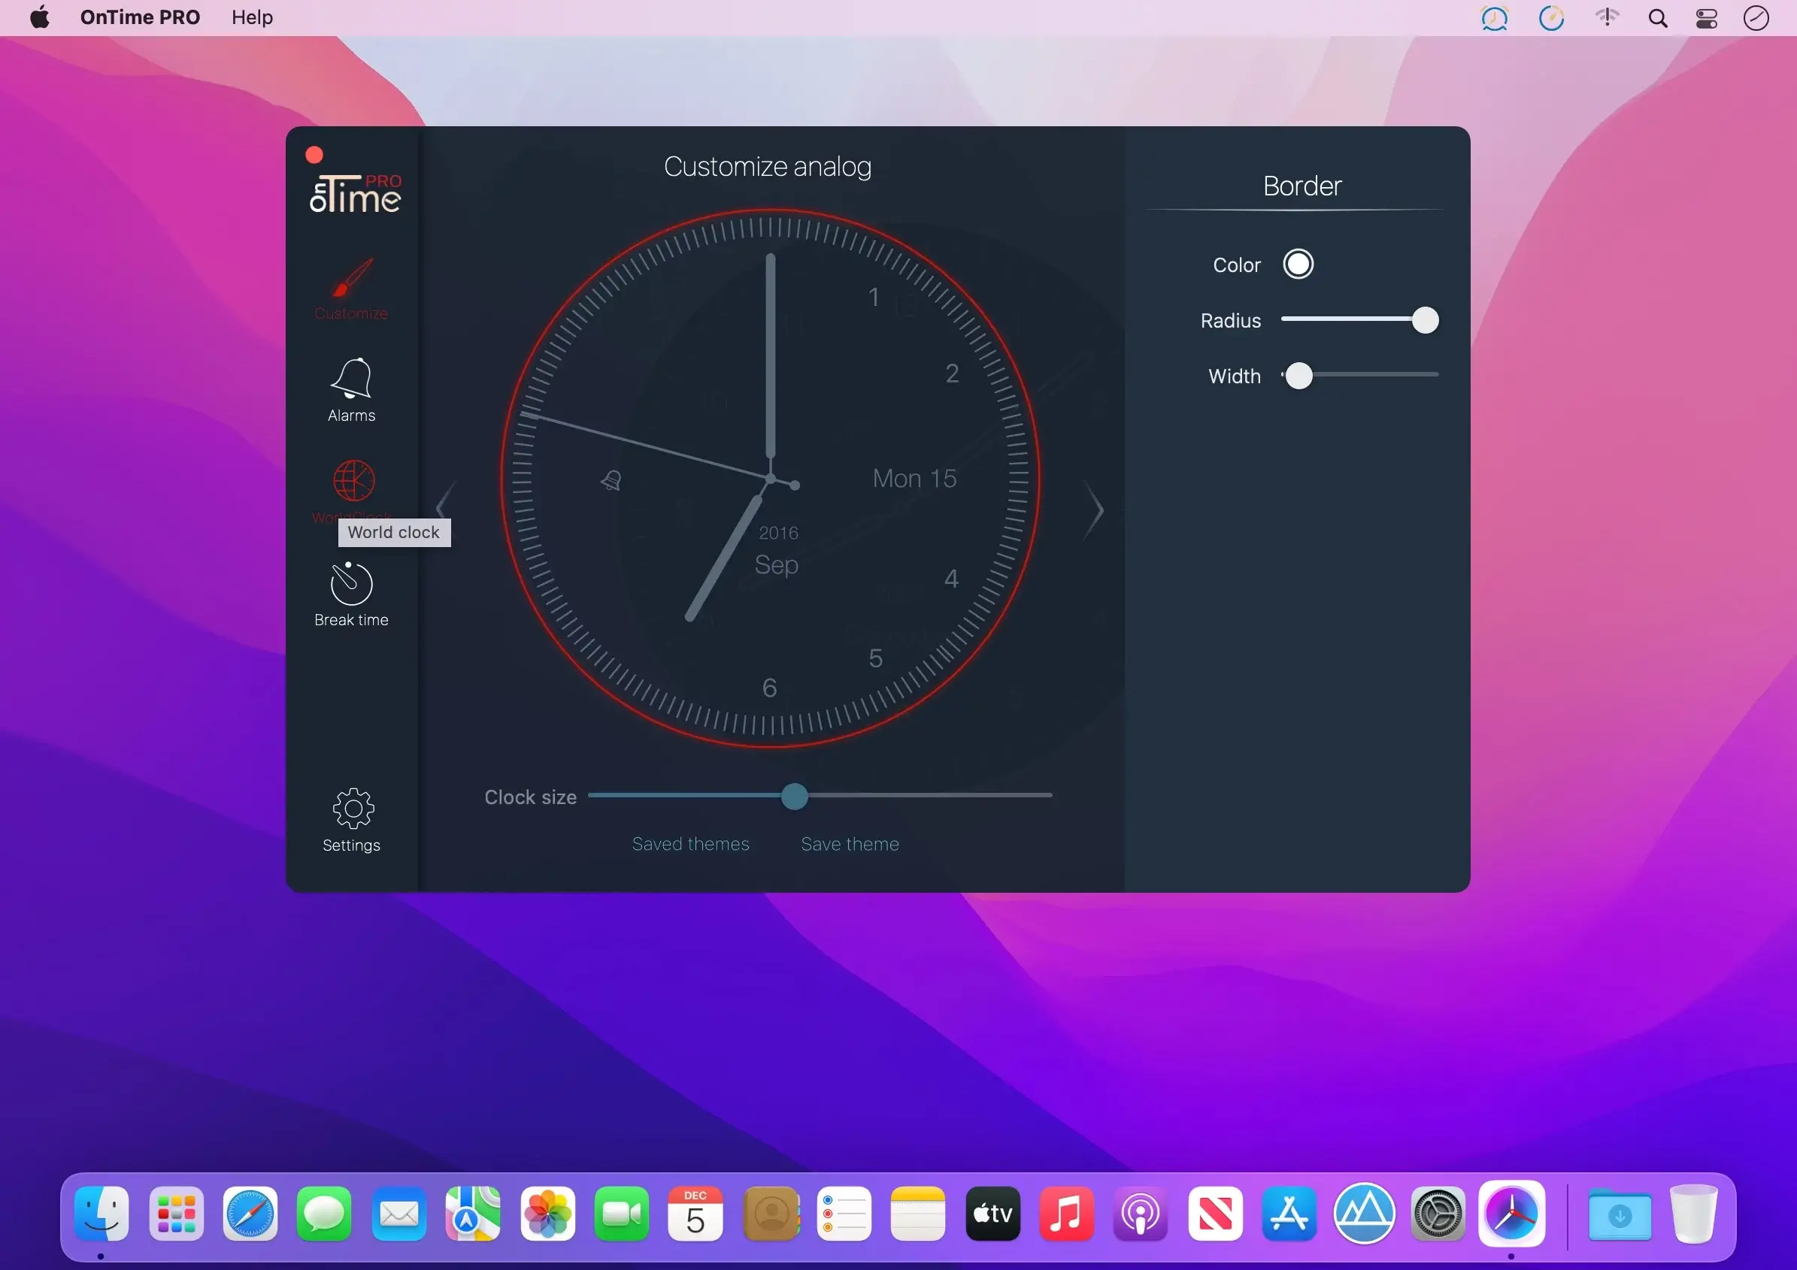
Task: Open the Break time timer icon
Action: 351,583
